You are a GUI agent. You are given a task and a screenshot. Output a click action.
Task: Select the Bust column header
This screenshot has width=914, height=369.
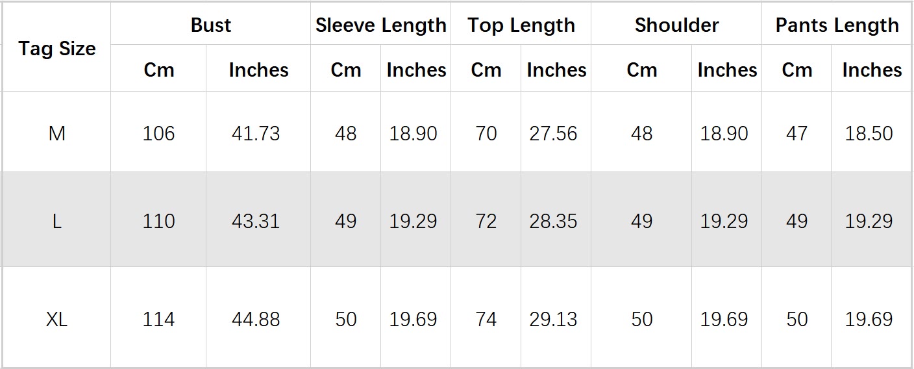(x=211, y=25)
